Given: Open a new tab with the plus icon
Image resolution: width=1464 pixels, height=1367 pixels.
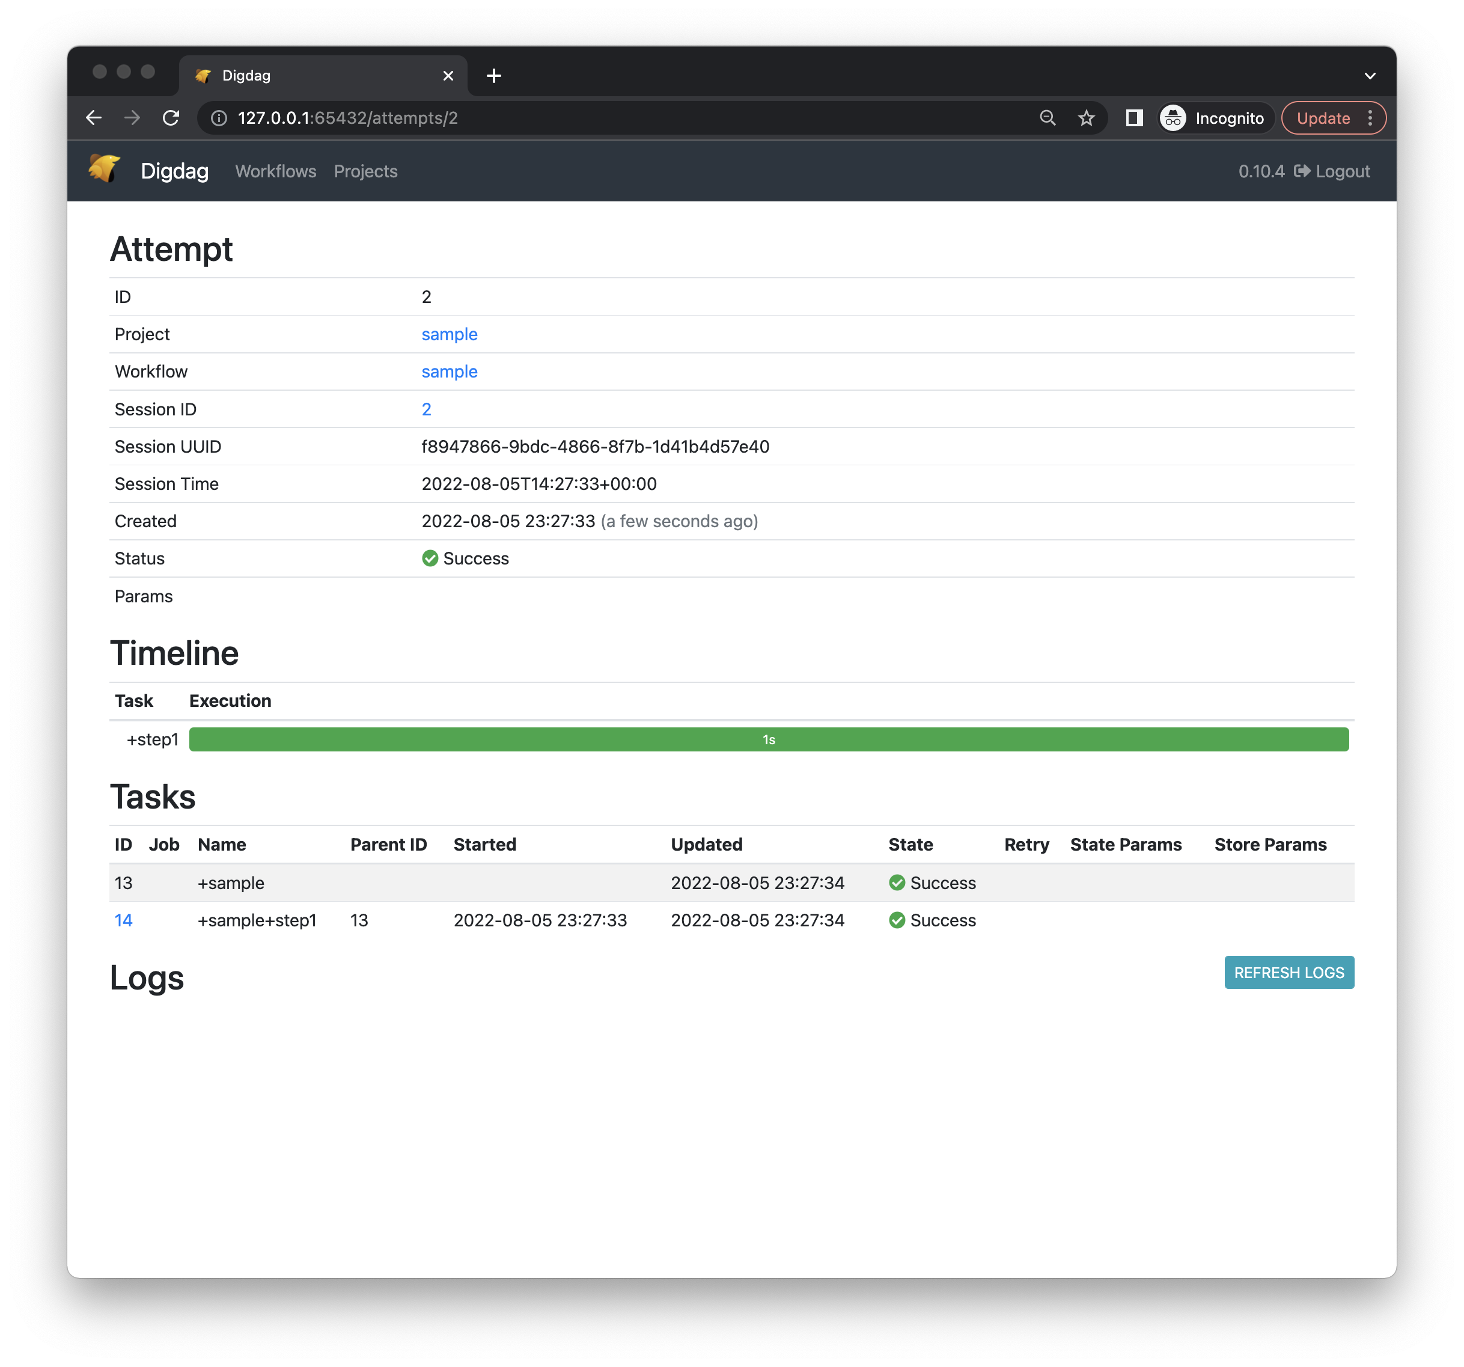Looking at the screenshot, I should click(x=494, y=76).
